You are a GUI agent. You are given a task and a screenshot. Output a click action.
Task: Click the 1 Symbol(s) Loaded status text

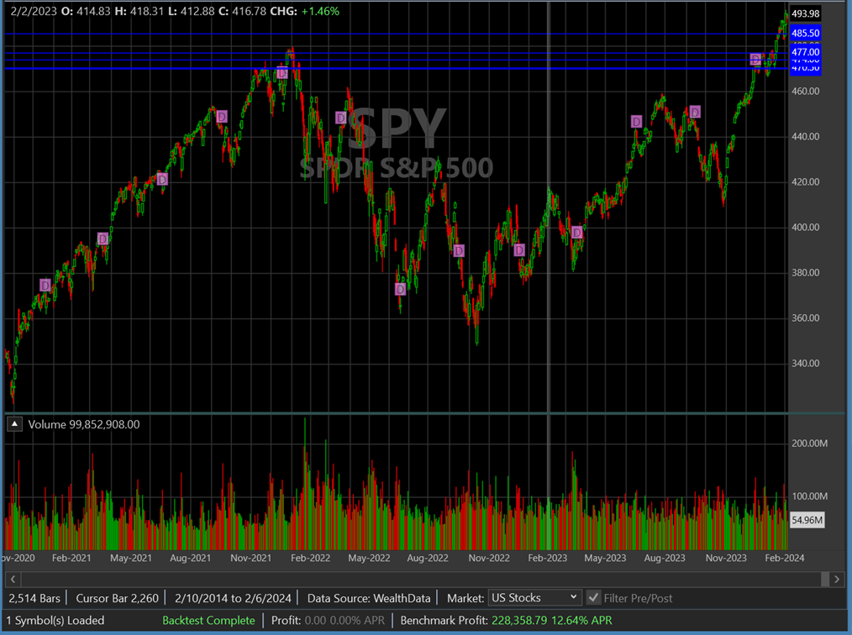(x=55, y=621)
